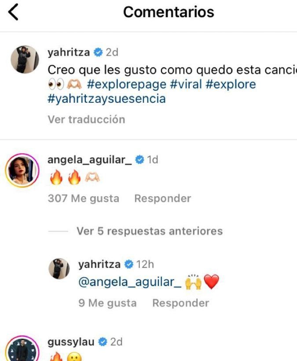Open the #yahritzaysuesencia hashtag

click(106, 99)
